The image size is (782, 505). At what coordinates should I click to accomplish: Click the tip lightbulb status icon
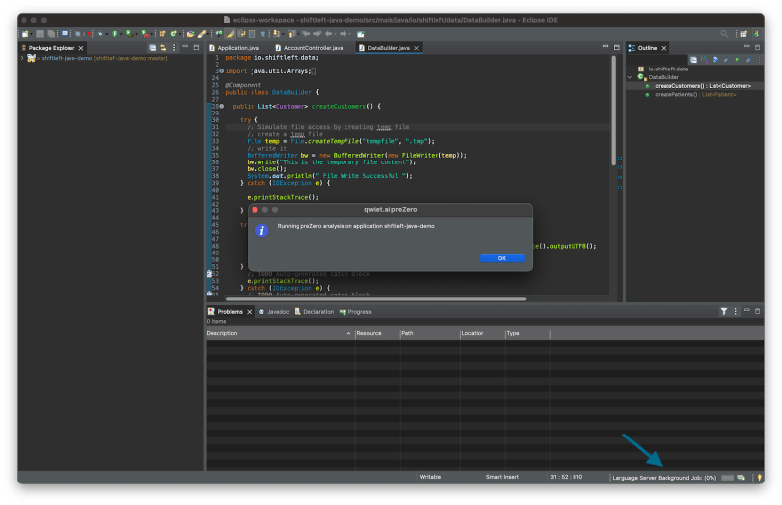pos(759,478)
